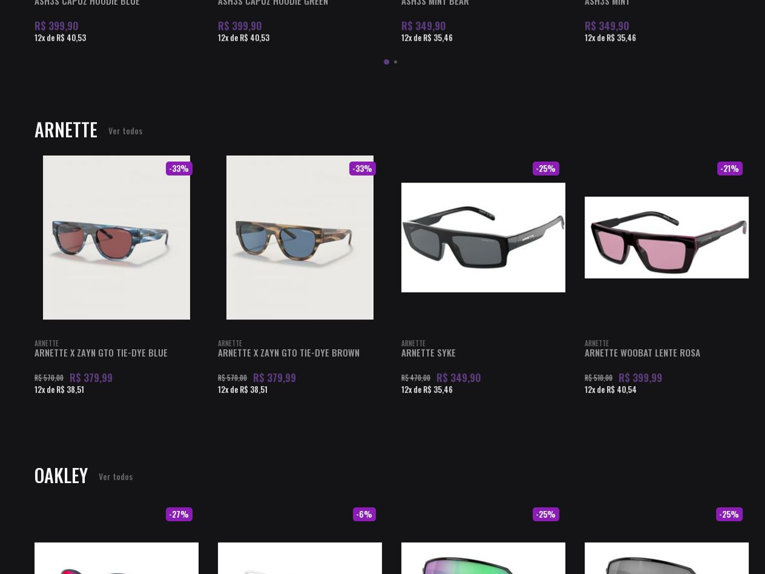The image size is (765, 574).
Task: Open Arnette Woobat Lente Rosa image
Action: point(666,238)
